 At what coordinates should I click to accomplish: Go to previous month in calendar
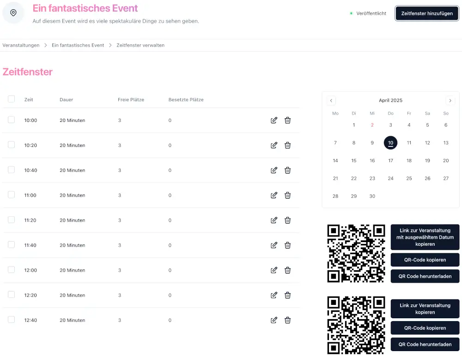(x=331, y=101)
